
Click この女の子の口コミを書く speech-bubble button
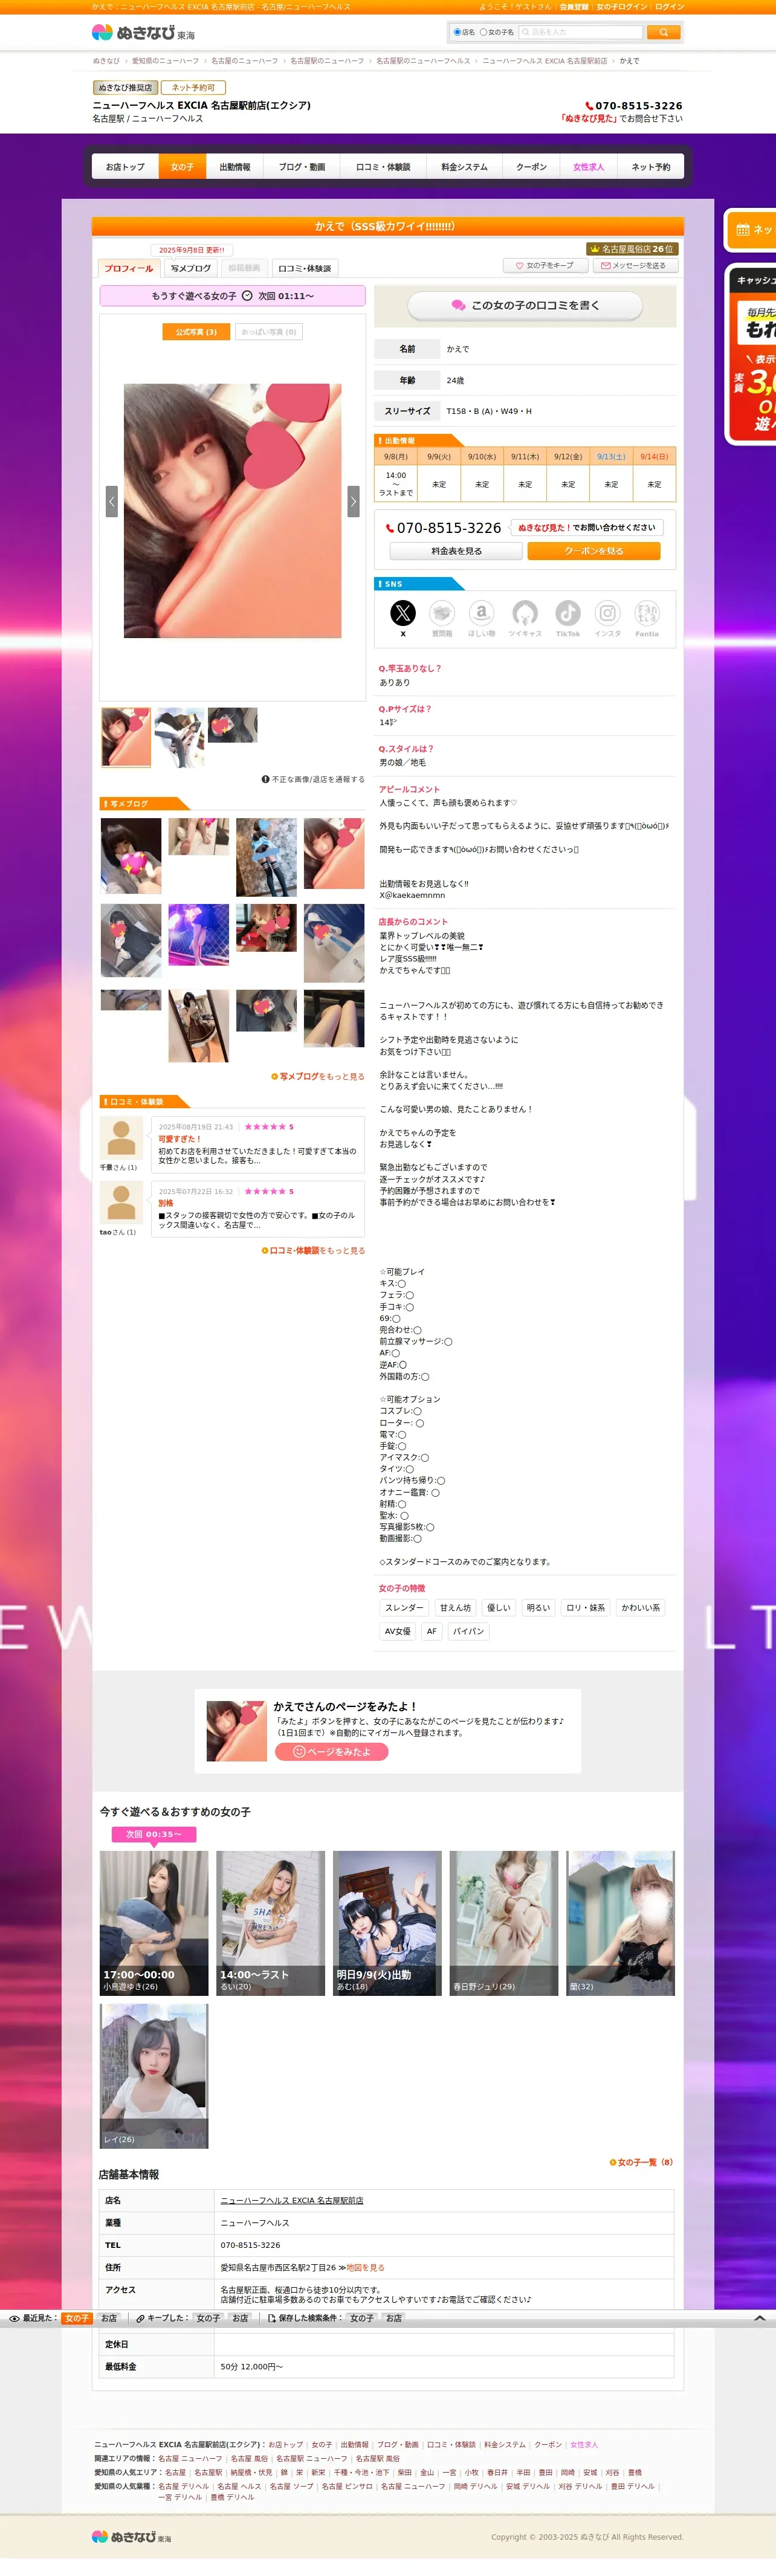(525, 305)
